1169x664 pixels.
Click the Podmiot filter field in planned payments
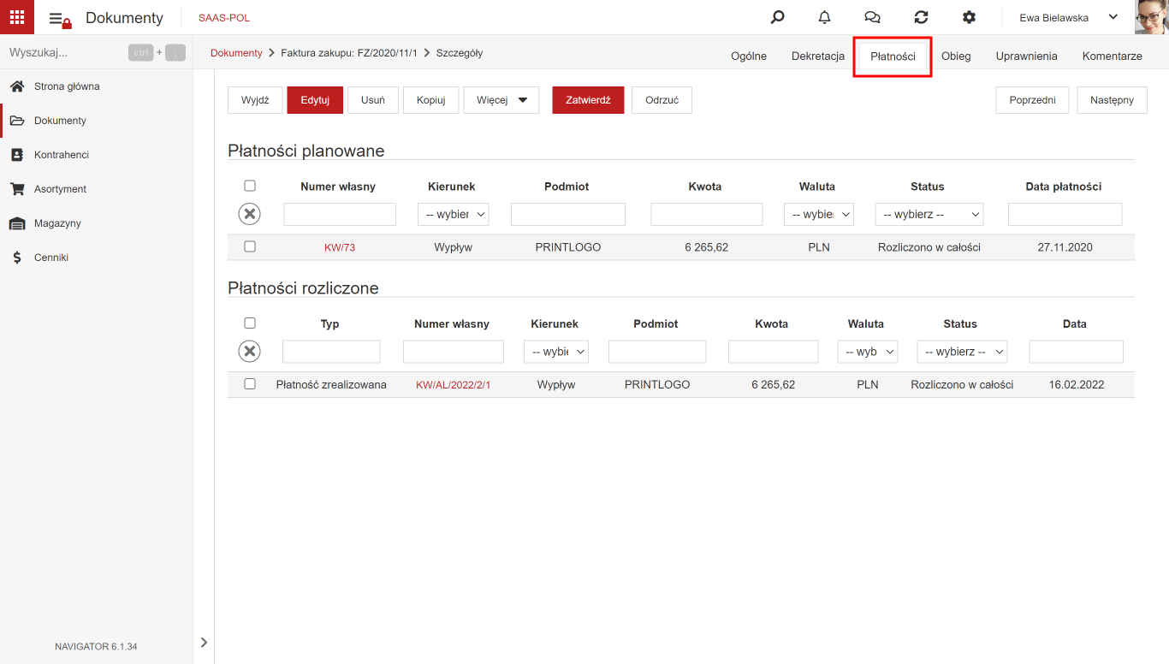tap(568, 214)
